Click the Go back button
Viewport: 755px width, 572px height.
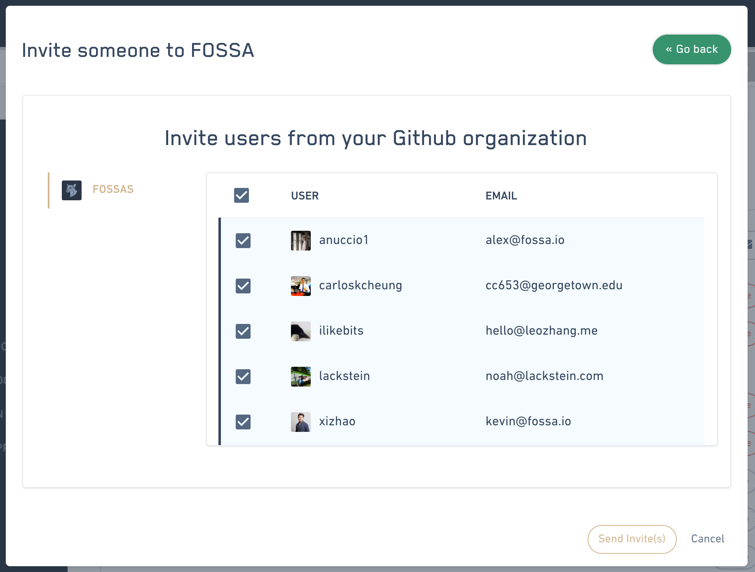pyautogui.click(x=692, y=49)
